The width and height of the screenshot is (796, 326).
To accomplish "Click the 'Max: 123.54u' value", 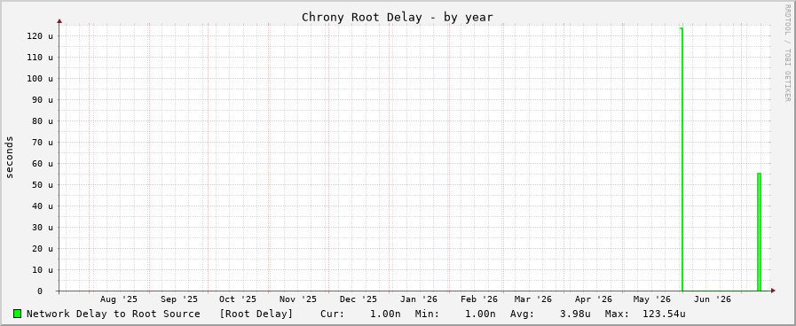I will pyautogui.click(x=645, y=314).
